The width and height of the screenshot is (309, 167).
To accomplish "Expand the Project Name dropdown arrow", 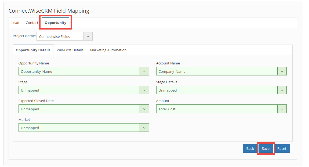I will (x=88, y=37).
